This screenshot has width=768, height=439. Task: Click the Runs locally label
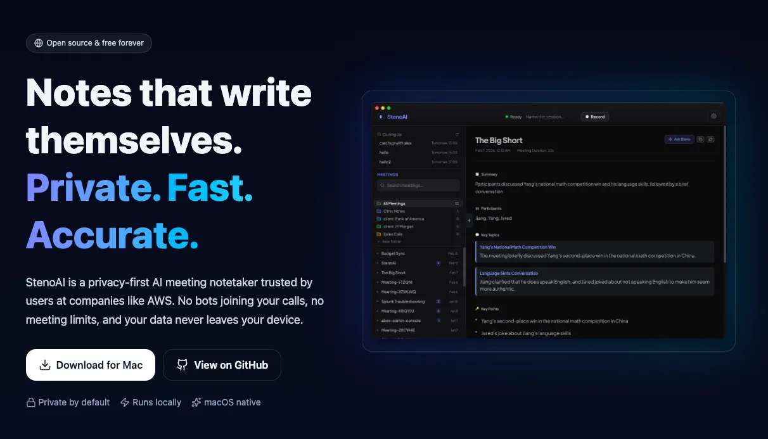coord(157,402)
